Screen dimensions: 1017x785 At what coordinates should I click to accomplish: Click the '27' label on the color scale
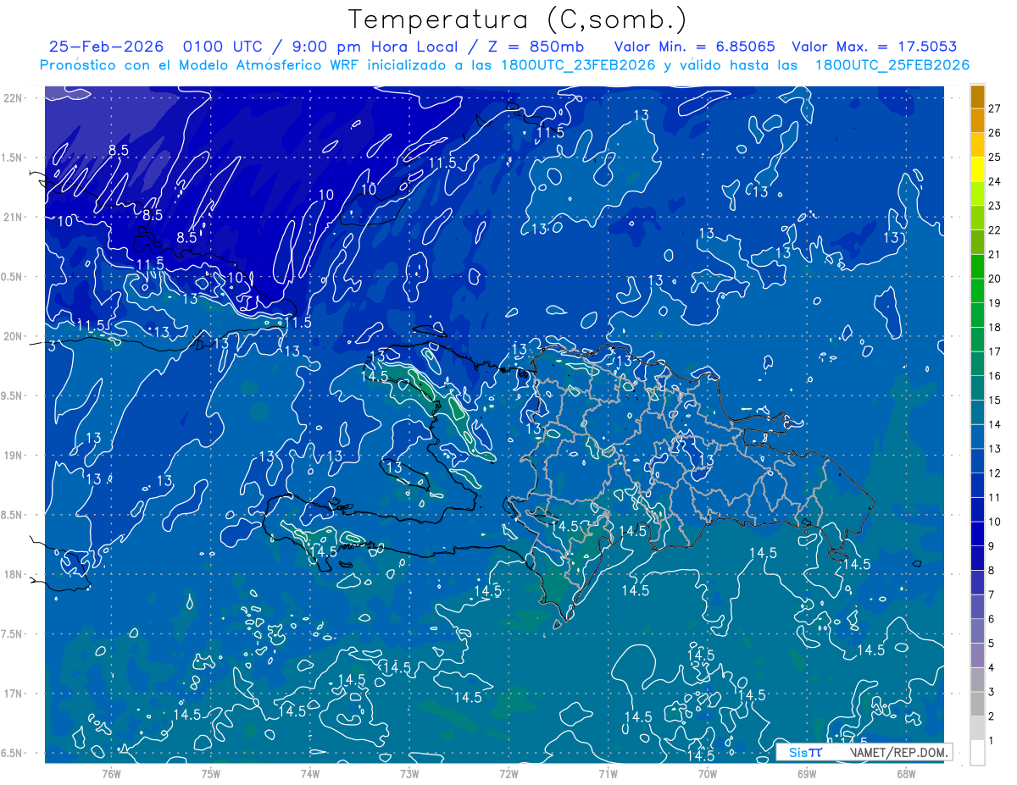coord(995,108)
